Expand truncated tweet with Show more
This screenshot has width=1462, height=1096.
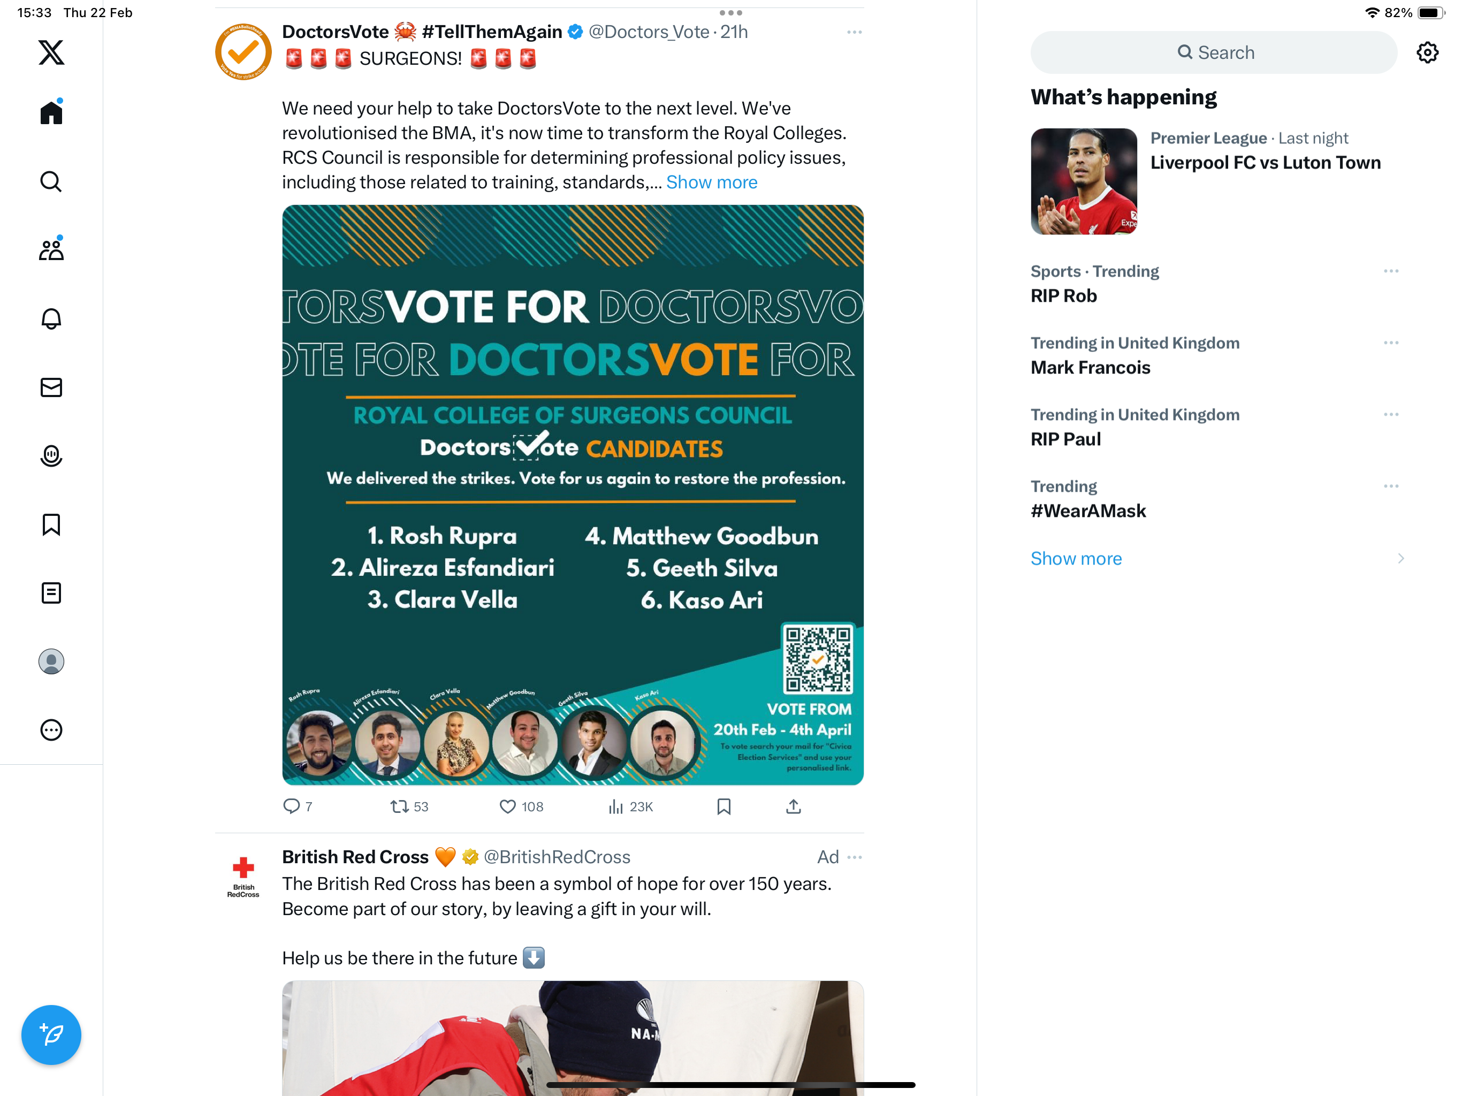(711, 182)
